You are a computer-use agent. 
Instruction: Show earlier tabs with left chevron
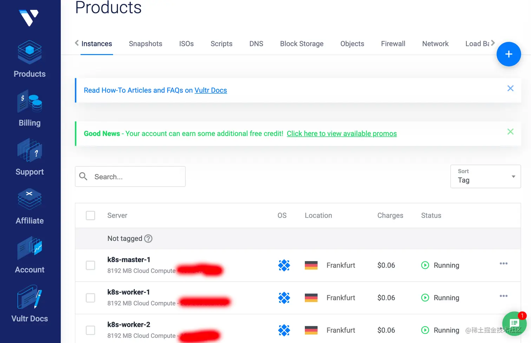pos(77,43)
